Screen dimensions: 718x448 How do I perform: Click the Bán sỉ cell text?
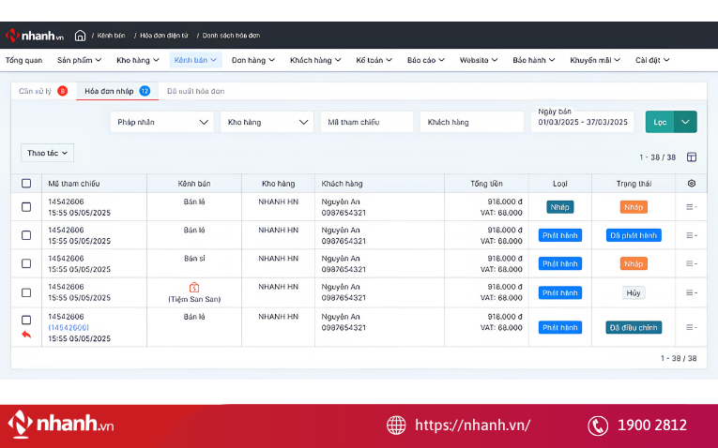[x=194, y=259]
